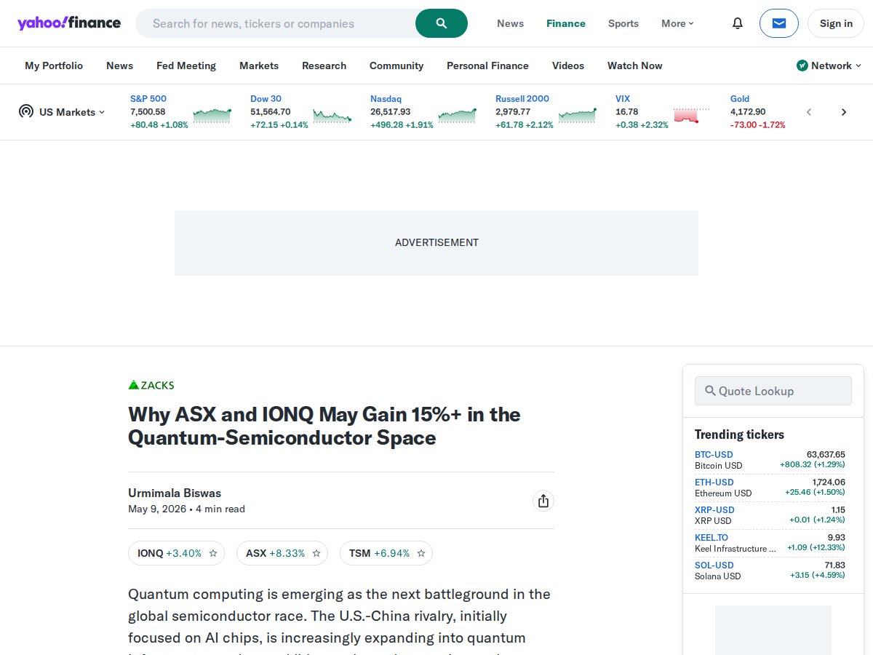Expand the Network dropdown

(829, 65)
